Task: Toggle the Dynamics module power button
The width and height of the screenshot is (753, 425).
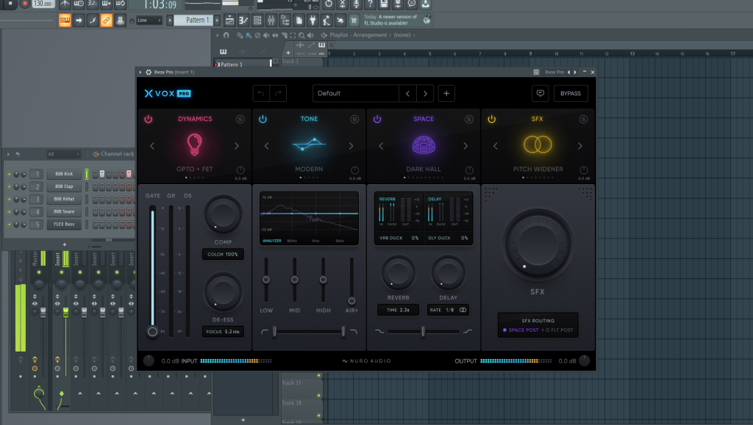Action: point(149,120)
